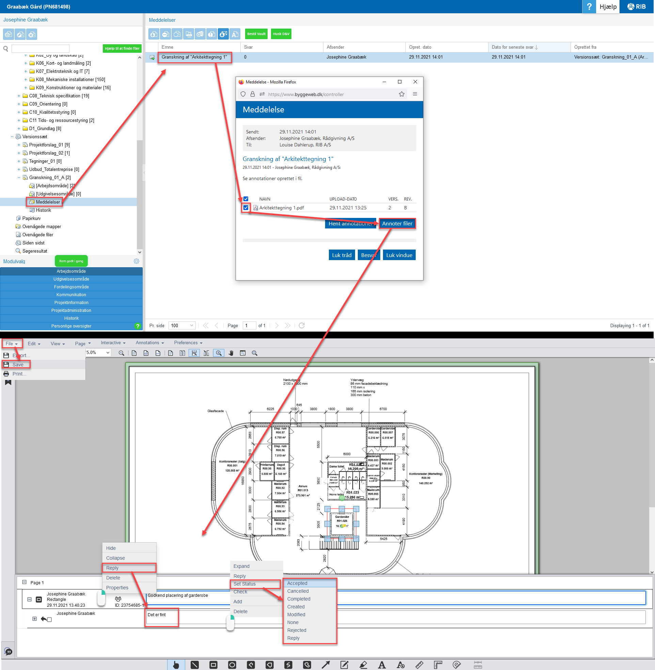This screenshot has height=670, width=655.
Task: Click the file search input field
Action: (40, 48)
